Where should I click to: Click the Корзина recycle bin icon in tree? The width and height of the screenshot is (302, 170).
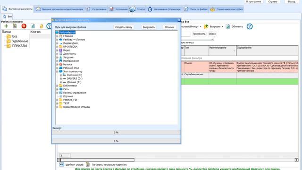click(61, 96)
